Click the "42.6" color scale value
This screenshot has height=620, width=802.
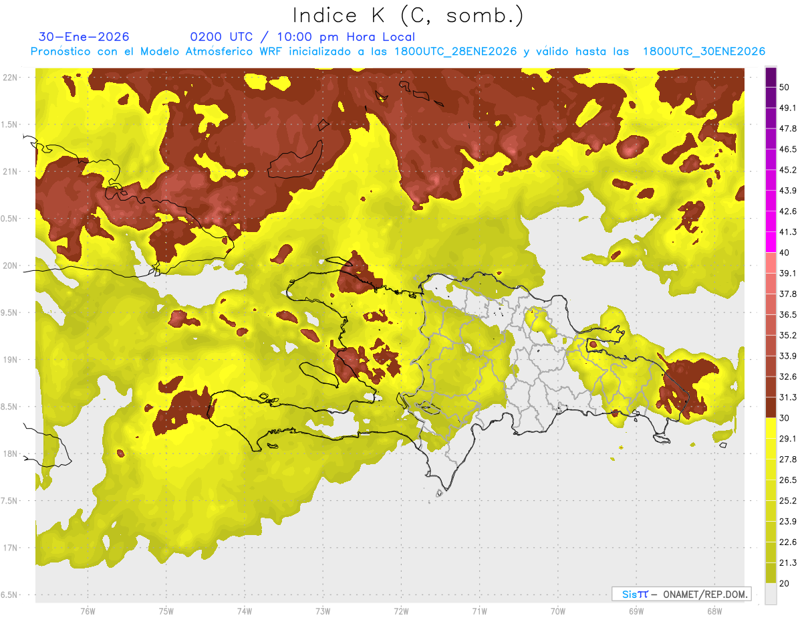tap(788, 211)
